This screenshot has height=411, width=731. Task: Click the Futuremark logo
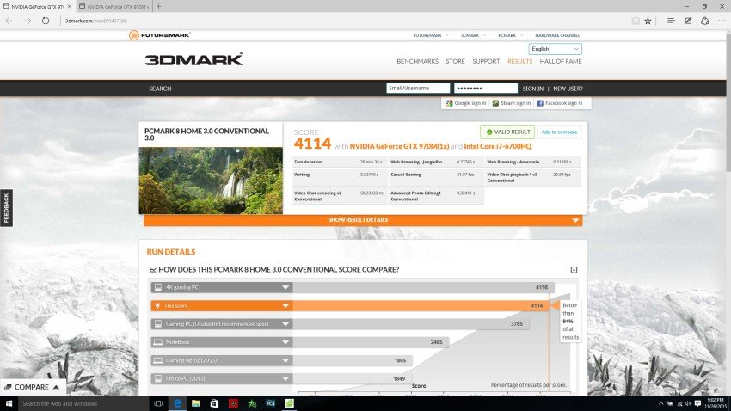coord(159,35)
